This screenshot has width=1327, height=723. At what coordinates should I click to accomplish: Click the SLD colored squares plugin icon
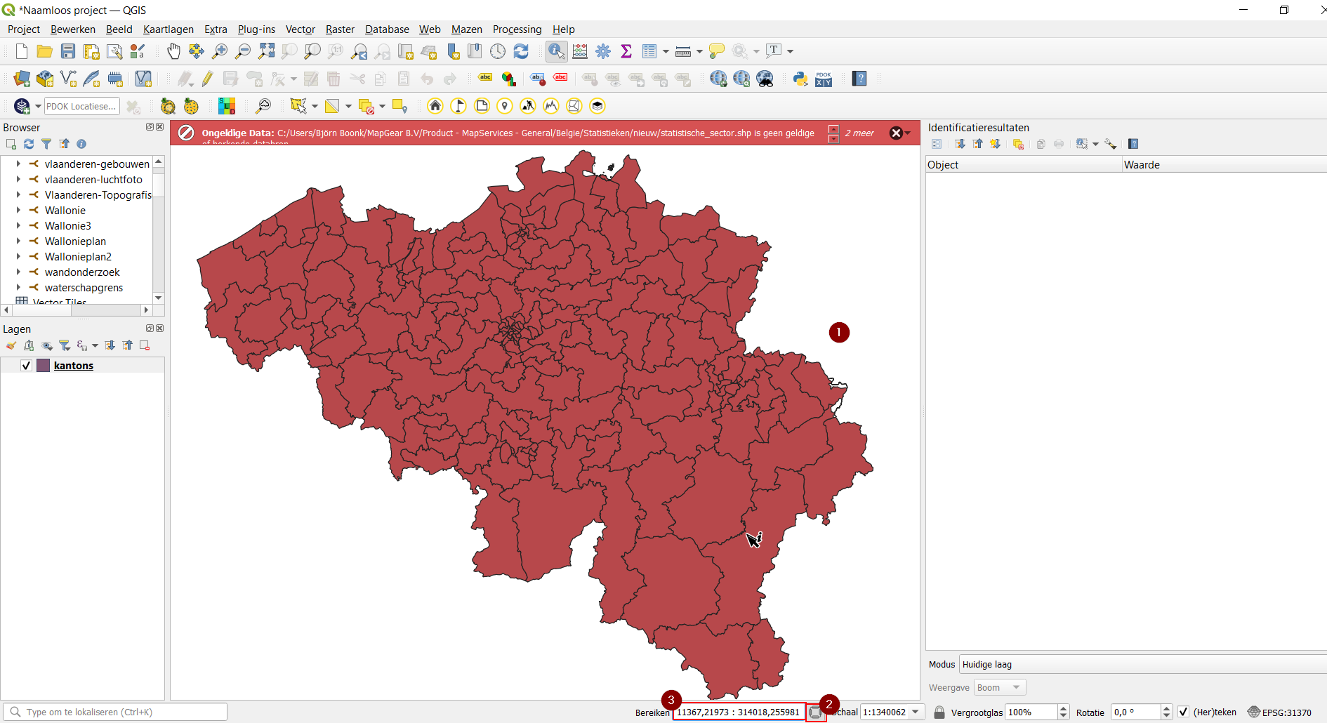(227, 106)
